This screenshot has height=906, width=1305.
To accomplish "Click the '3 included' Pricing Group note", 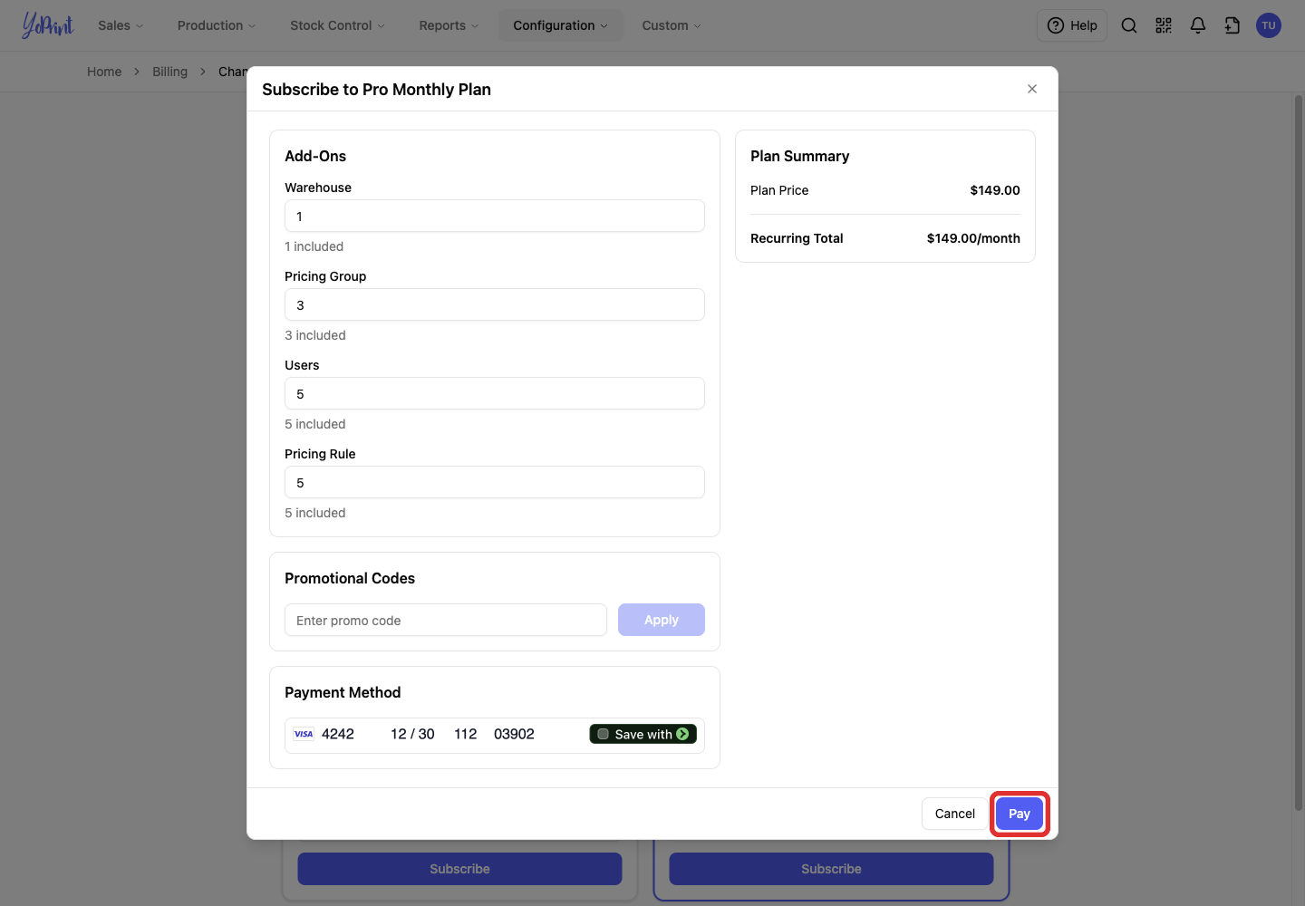I will (315, 335).
